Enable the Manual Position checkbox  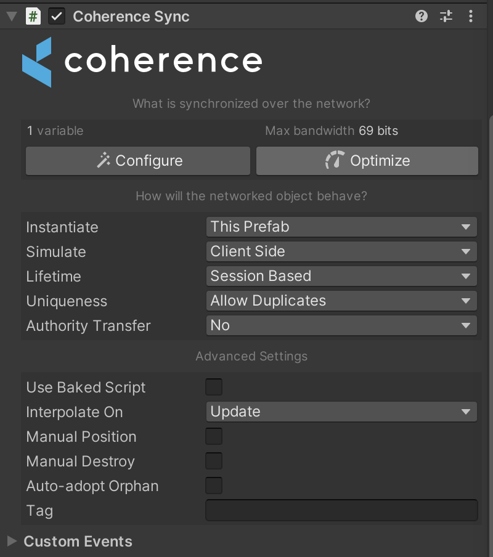214,436
